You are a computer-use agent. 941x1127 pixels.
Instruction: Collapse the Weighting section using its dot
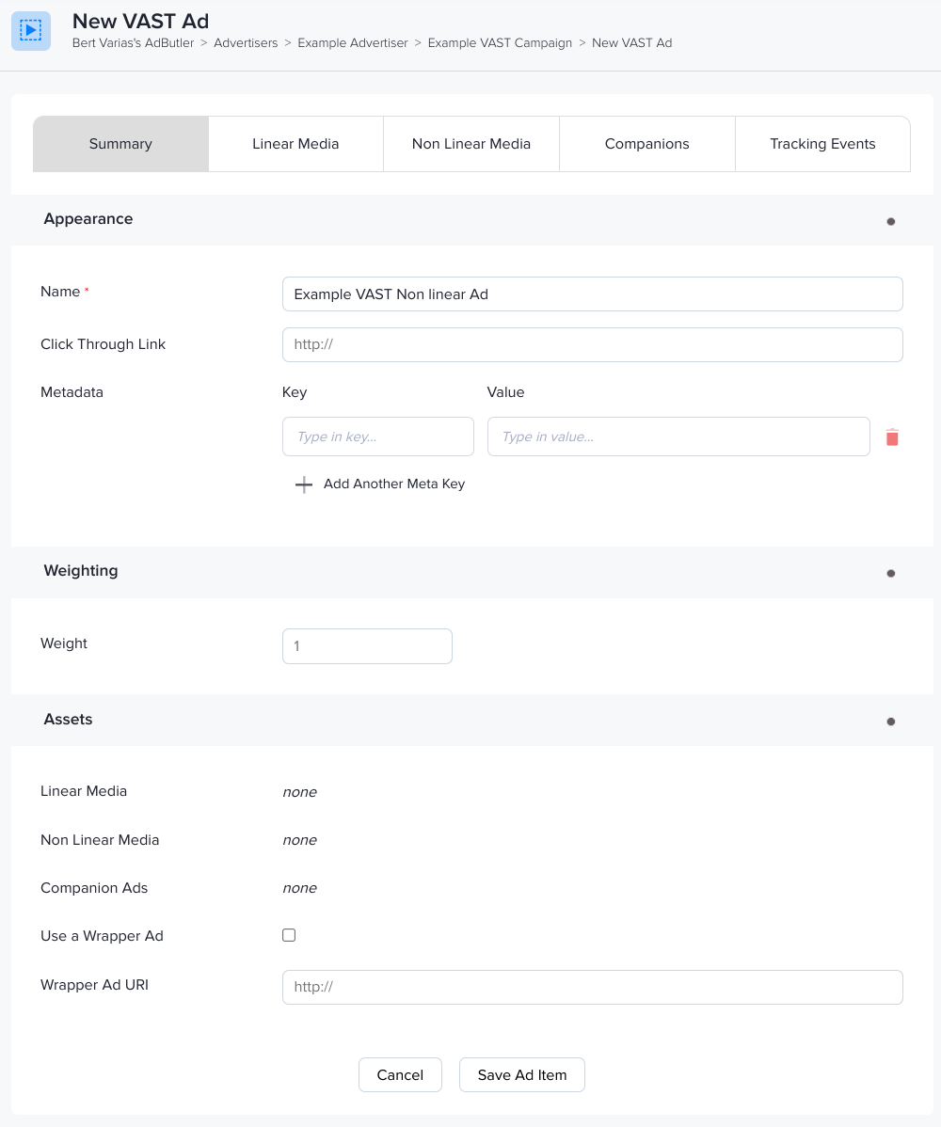click(x=891, y=574)
